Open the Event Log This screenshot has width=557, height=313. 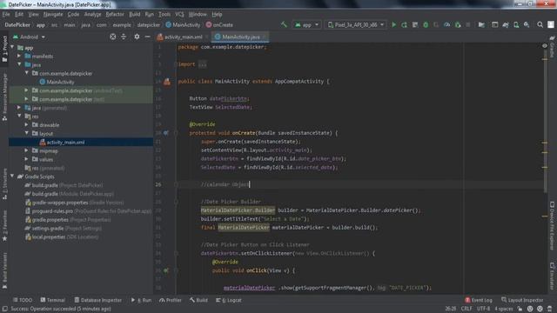479,300
